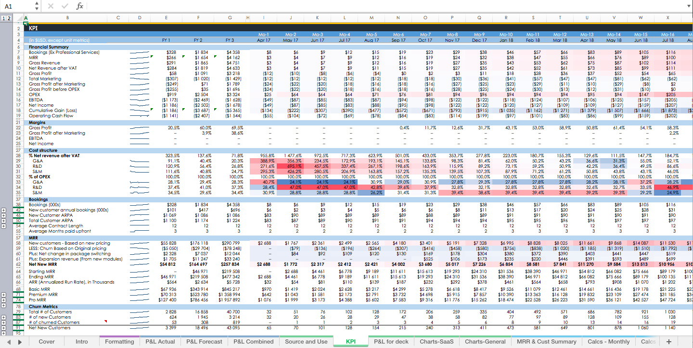Click the confirm checkmark in formula bar
The width and height of the screenshot is (693, 348).
pyautogui.click(x=65, y=6)
